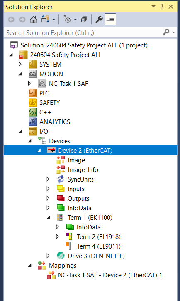Select the ANALYTICS node icon
The image size is (180, 301).
[x=33, y=122]
